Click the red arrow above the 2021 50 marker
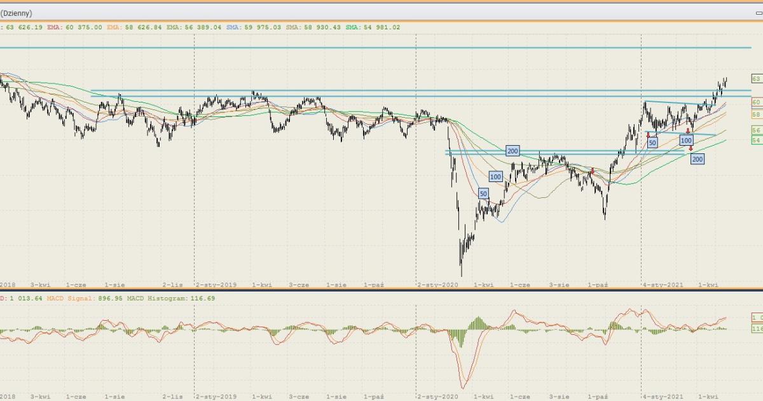The image size is (763, 401). tap(648, 135)
